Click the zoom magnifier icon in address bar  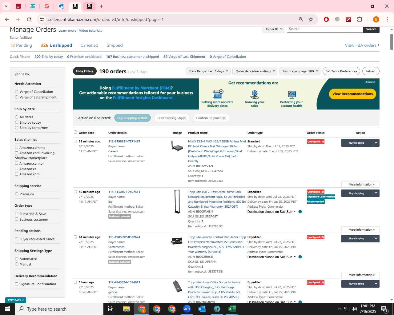coord(301,19)
